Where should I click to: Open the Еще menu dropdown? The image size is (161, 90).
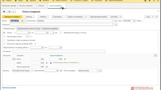point(149,17)
